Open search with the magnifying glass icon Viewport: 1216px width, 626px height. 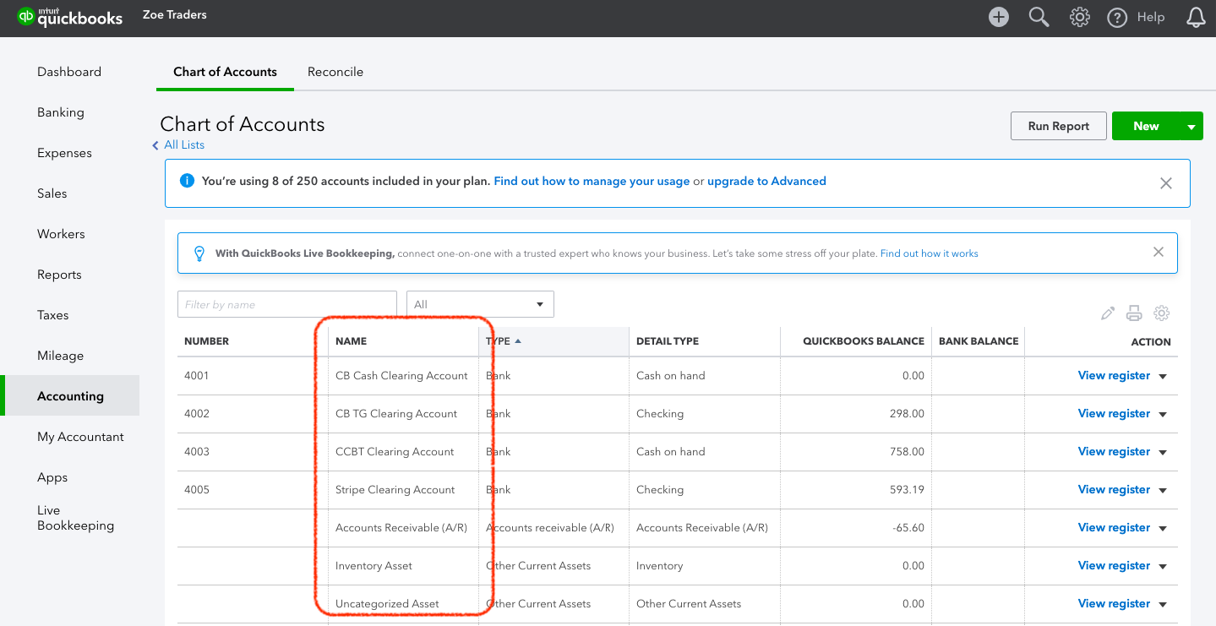1039,17
